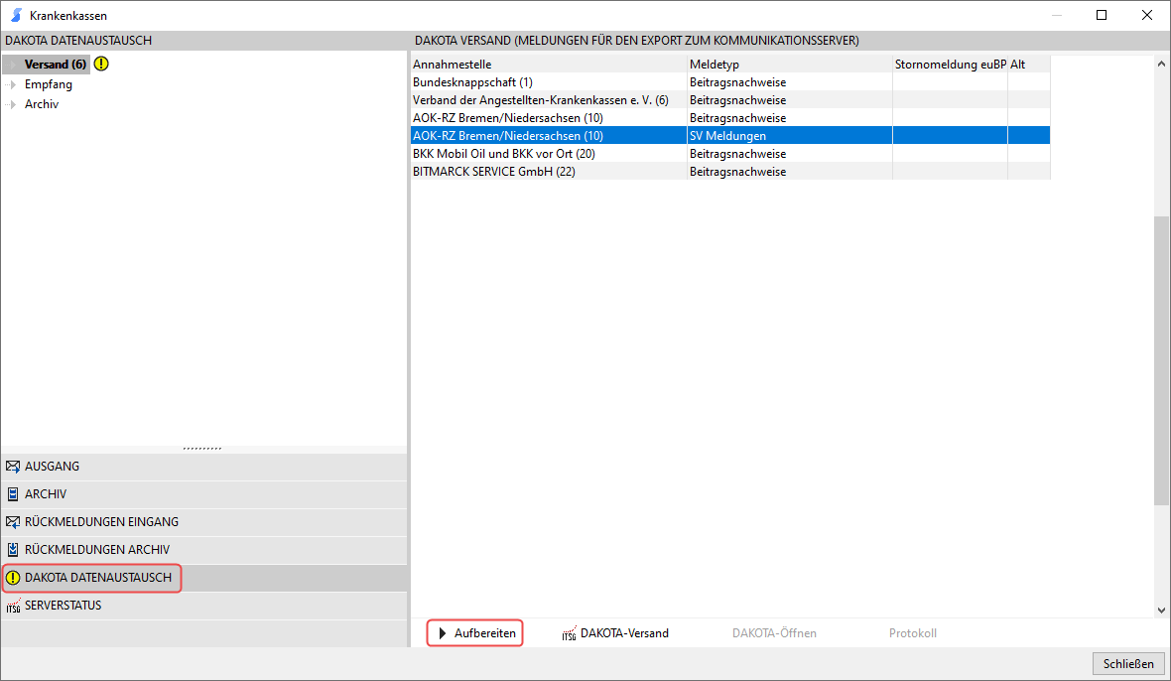Open the AUSGANG section
1171x681 pixels.
pos(203,467)
